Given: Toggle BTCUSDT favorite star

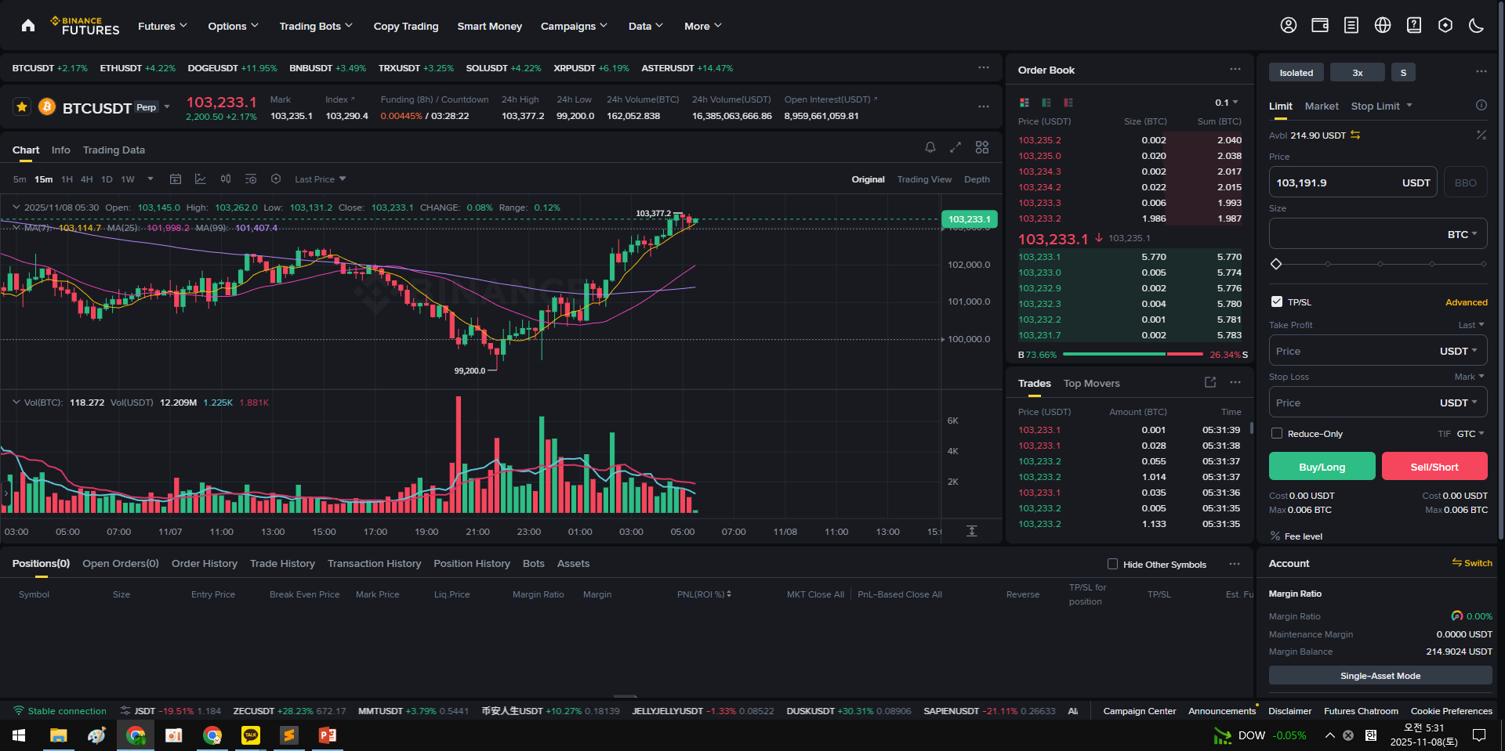Looking at the screenshot, I should tap(22, 107).
